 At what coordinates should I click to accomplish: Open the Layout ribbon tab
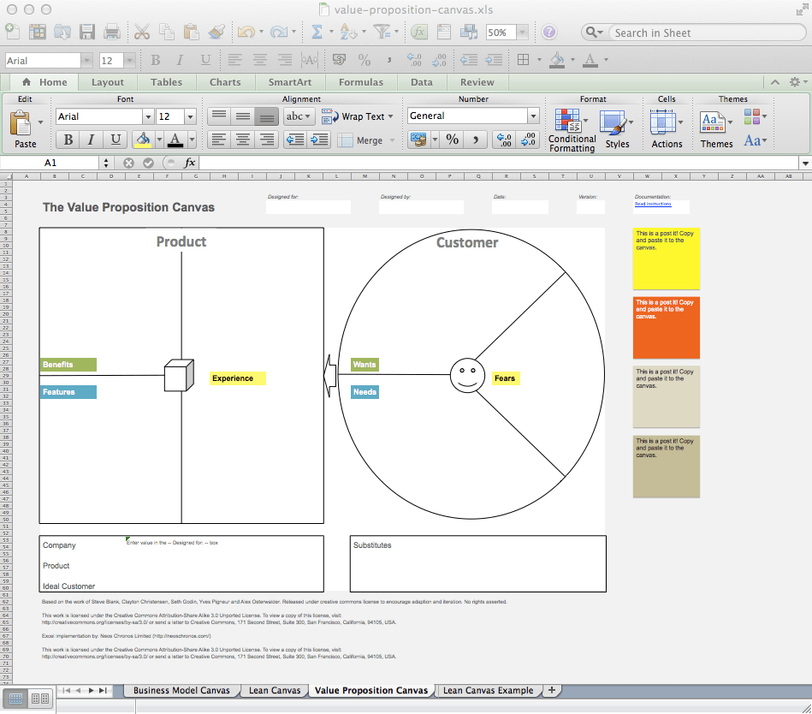click(108, 82)
